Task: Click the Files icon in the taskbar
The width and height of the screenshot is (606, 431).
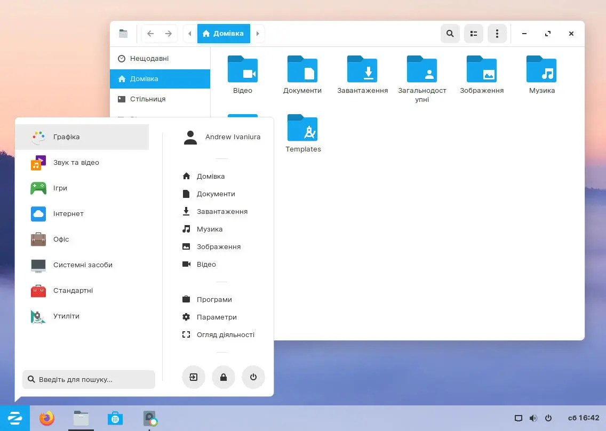Action: point(81,418)
